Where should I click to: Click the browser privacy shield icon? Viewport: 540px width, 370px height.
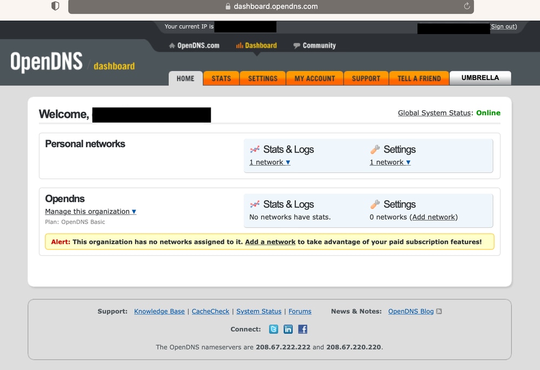[x=55, y=6]
